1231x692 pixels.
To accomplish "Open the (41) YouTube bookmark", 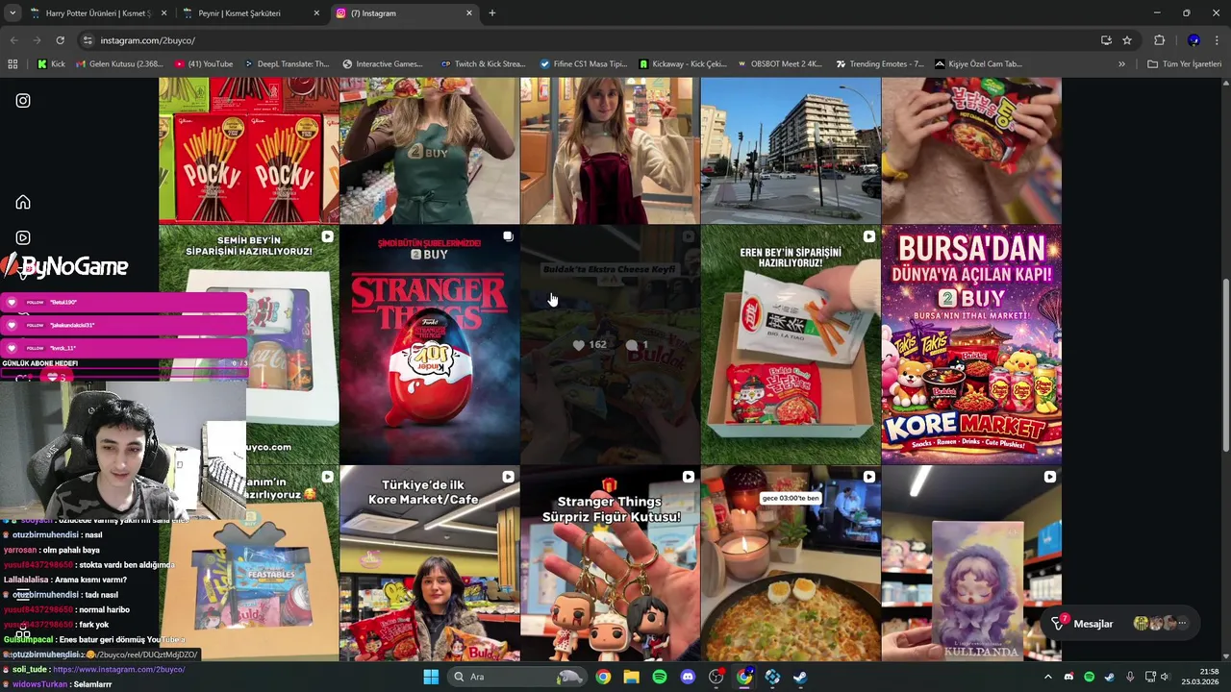I will point(204,64).
